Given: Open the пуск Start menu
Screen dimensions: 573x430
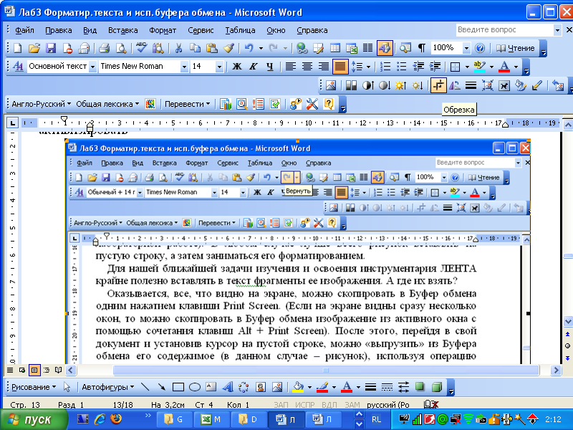Looking at the screenshot, I should (x=33, y=419).
